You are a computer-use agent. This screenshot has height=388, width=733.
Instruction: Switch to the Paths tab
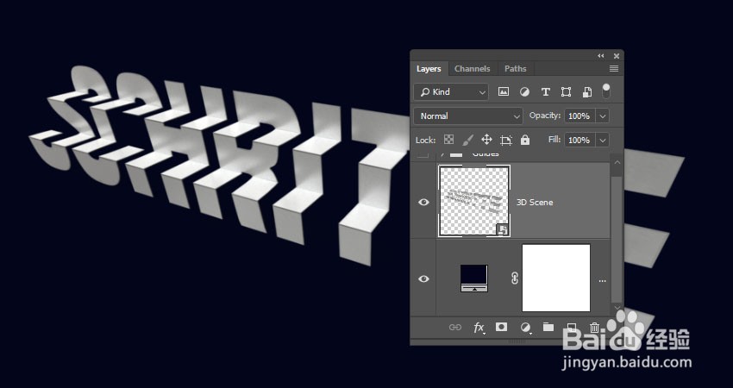[515, 69]
